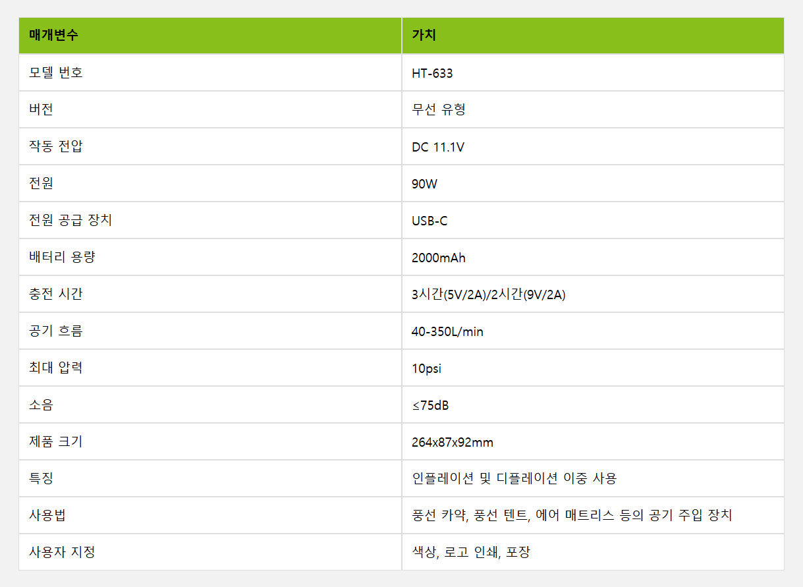
Task: Click the charging time value 3시간(5V/2A)/2시간(9V/2A)
Action: pos(488,294)
